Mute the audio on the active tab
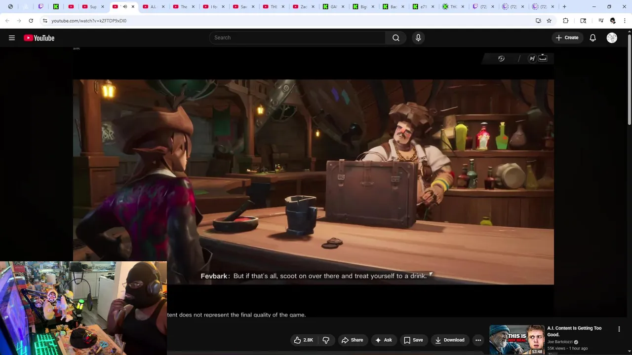The height and width of the screenshot is (355, 632). pos(125,7)
